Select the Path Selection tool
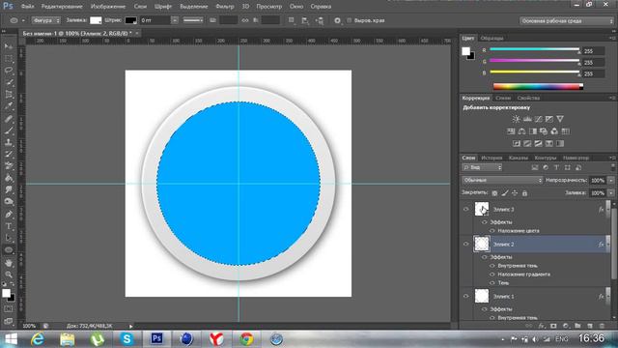This screenshot has height=348, width=618. point(9,239)
